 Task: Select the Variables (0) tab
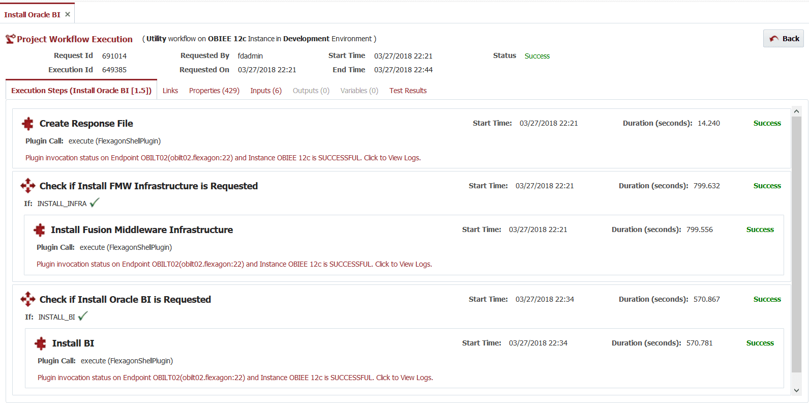(359, 91)
